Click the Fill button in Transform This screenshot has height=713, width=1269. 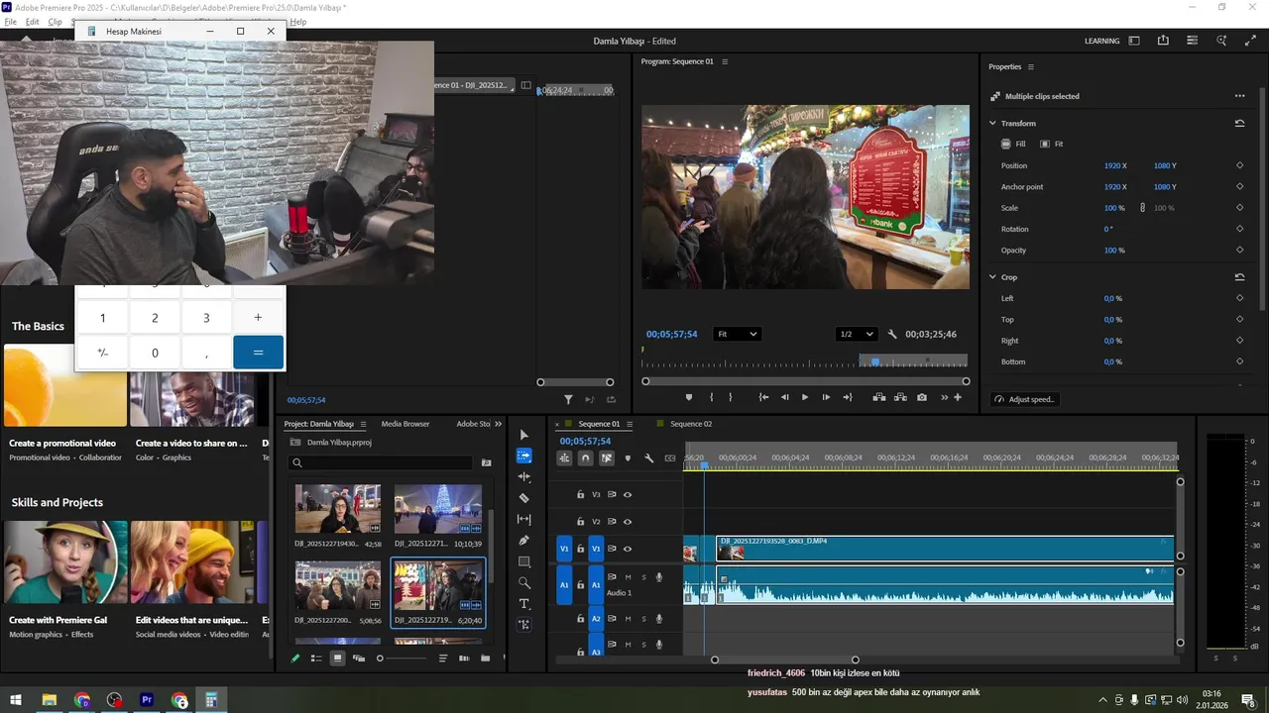tap(1013, 144)
